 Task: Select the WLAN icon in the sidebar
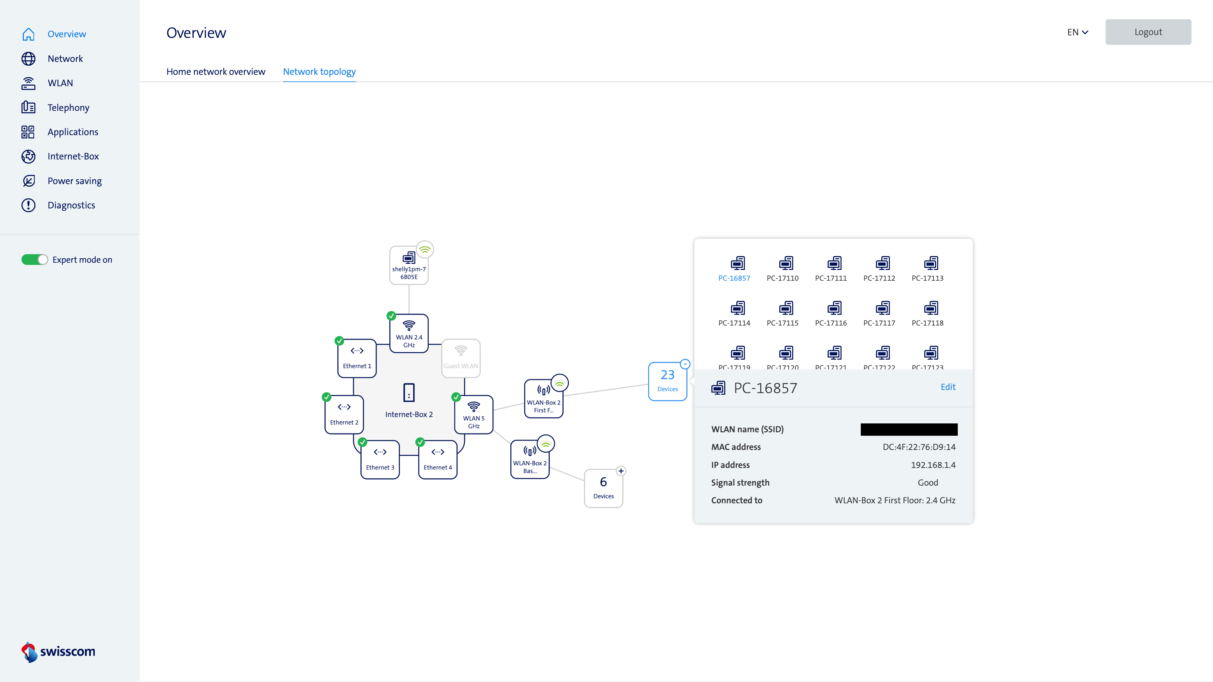[x=28, y=83]
